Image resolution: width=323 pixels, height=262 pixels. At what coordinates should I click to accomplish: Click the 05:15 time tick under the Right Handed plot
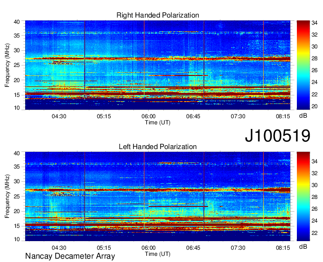tap(104, 116)
